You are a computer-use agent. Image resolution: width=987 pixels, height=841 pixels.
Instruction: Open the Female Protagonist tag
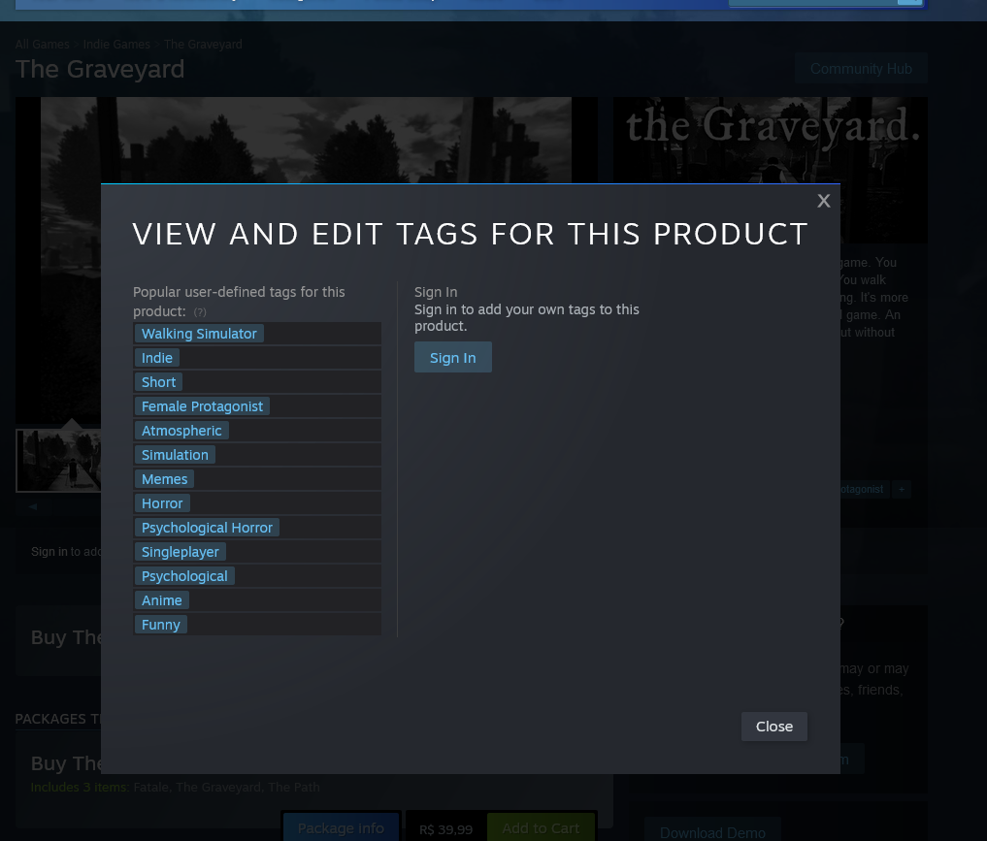tap(202, 406)
